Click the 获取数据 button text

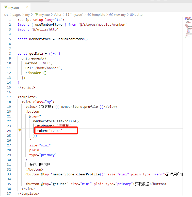coord(142,184)
